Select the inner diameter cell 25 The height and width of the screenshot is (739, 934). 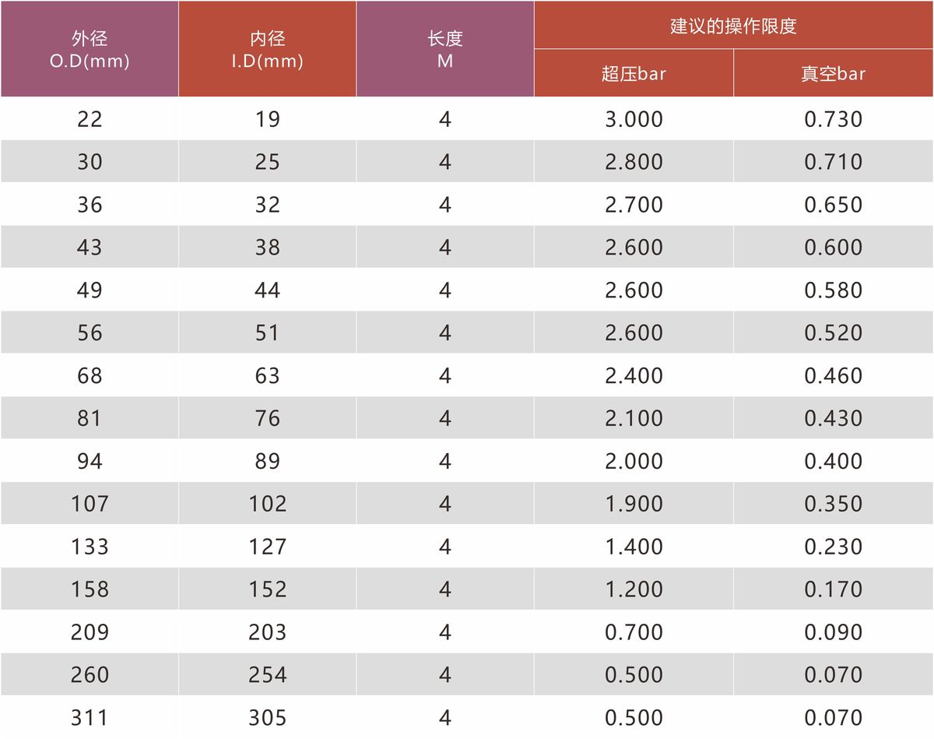(267, 162)
